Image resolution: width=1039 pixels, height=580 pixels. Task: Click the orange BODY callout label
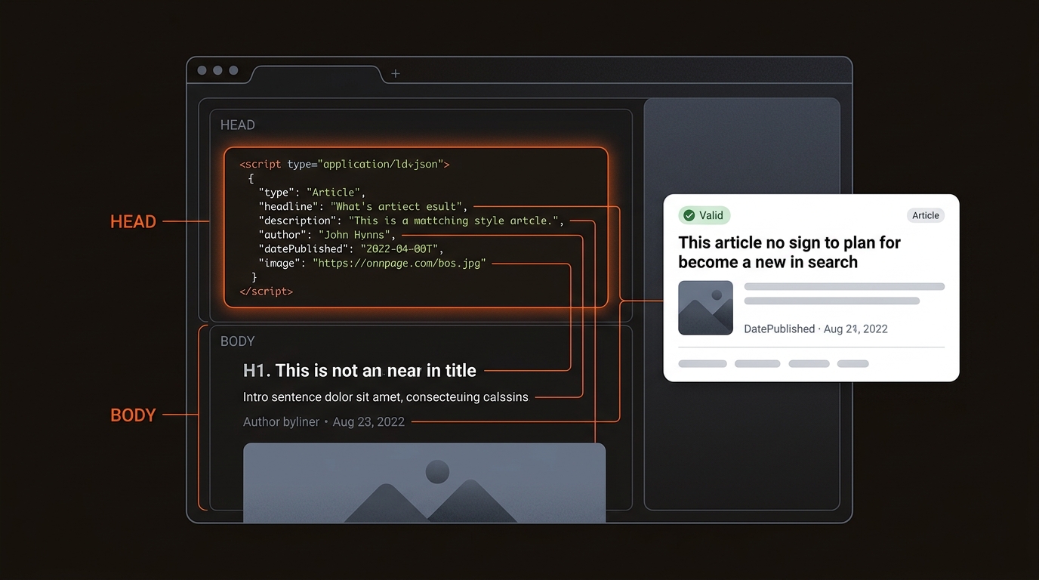tap(133, 415)
